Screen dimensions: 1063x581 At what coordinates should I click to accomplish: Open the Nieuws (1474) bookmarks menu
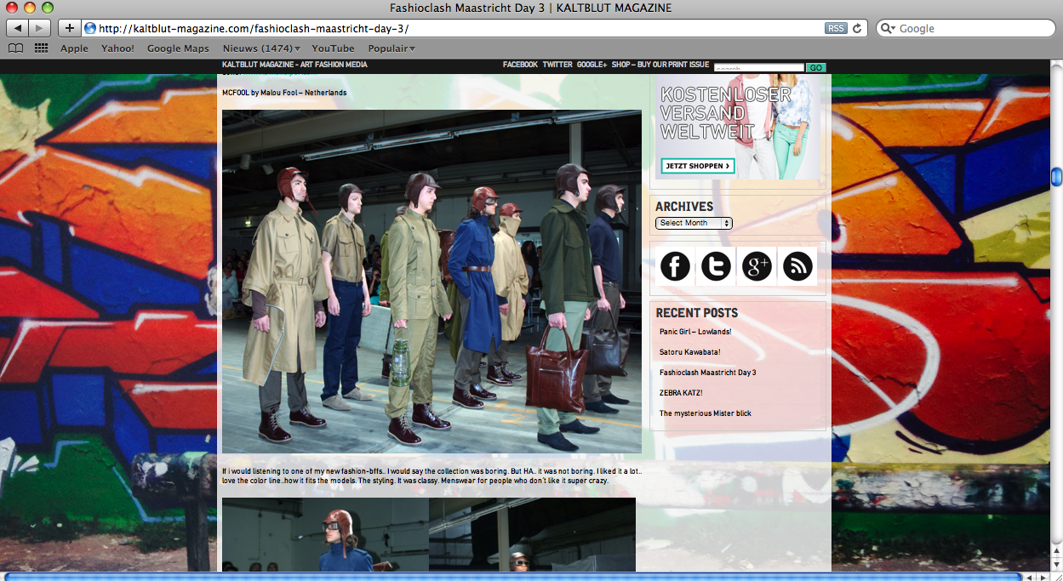(x=260, y=48)
